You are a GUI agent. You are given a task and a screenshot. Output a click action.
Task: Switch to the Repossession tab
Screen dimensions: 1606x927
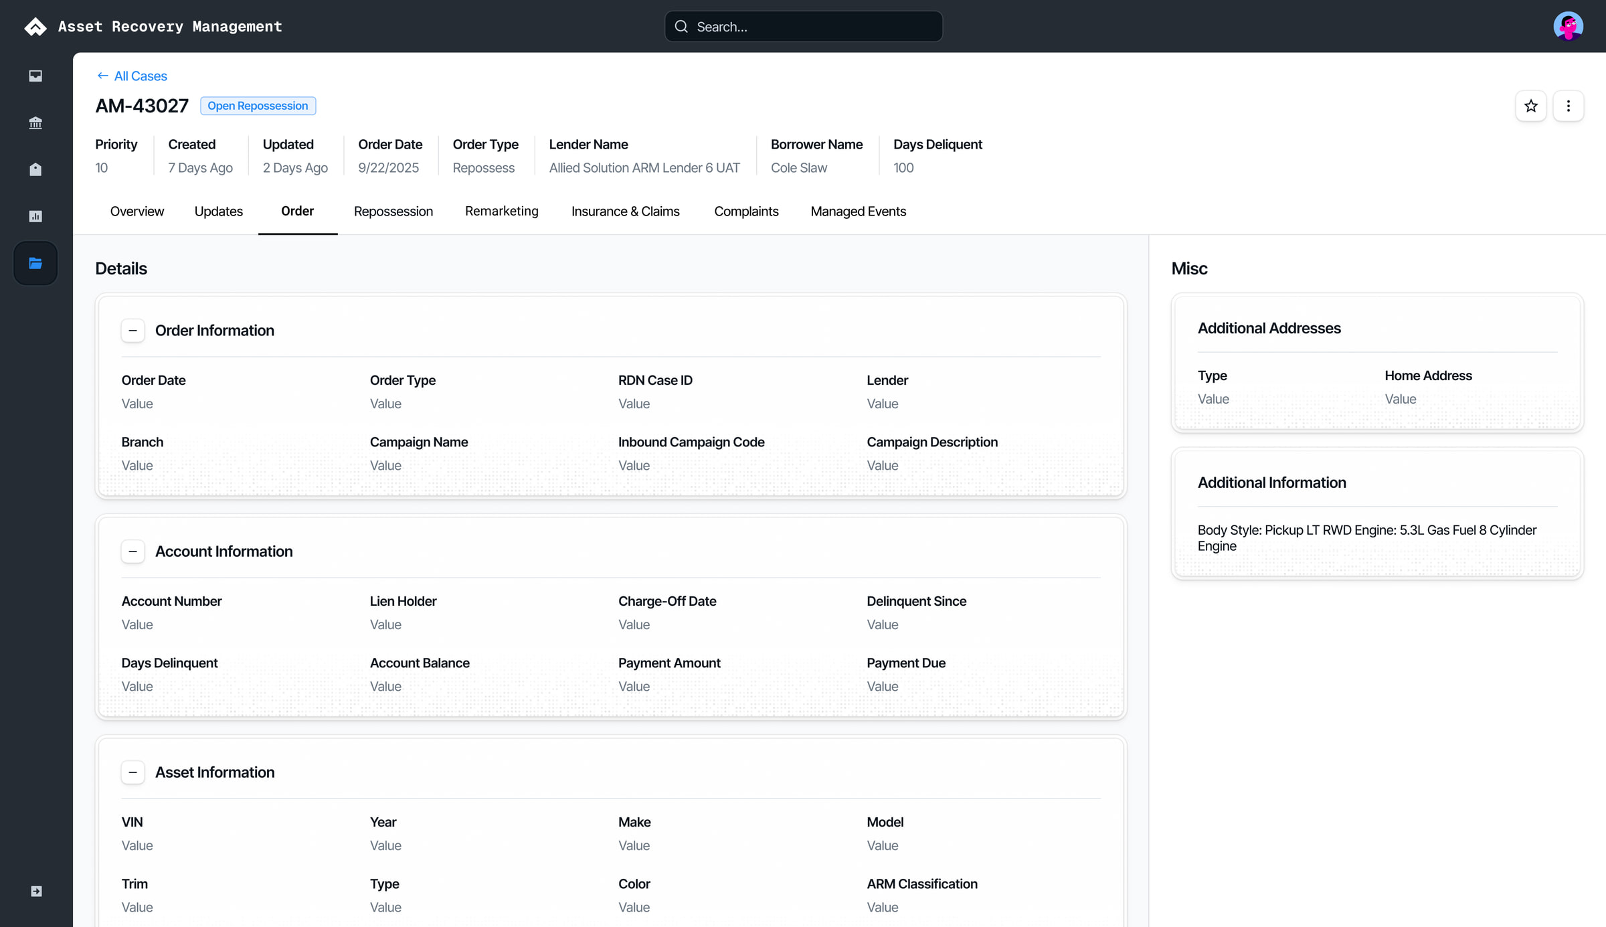coord(393,212)
